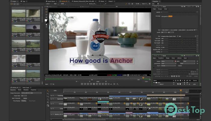Image resolution: width=211 pixels, height=121 pixels.
Task: Adjust the font size slider
Action: tap(182, 38)
